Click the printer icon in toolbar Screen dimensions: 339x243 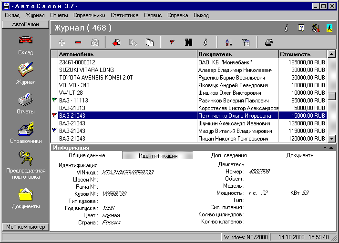point(269,42)
